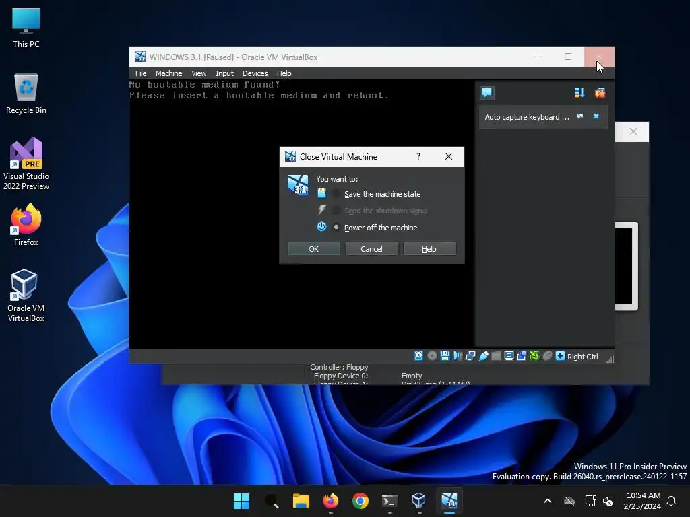Click the VirtualBox icon in window title bar

(x=140, y=57)
